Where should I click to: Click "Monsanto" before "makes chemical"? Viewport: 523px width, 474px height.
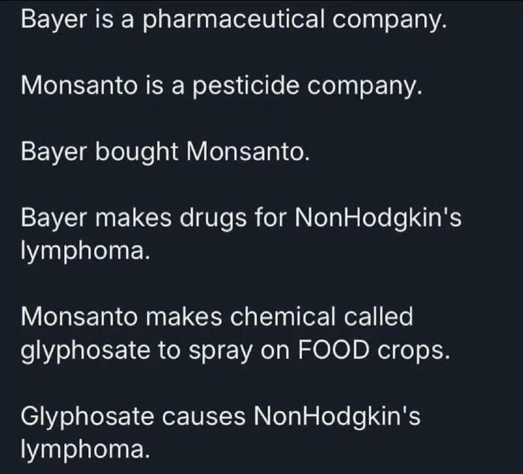coord(79,316)
